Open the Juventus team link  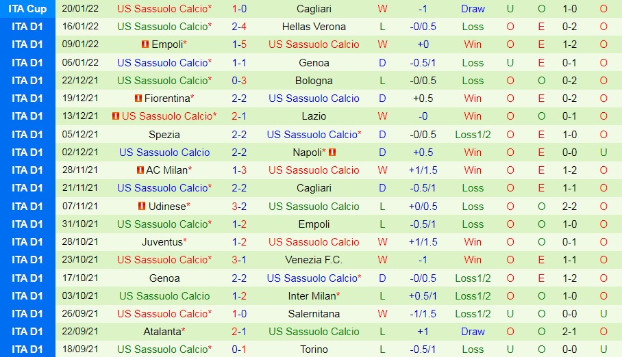click(x=162, y=241)
